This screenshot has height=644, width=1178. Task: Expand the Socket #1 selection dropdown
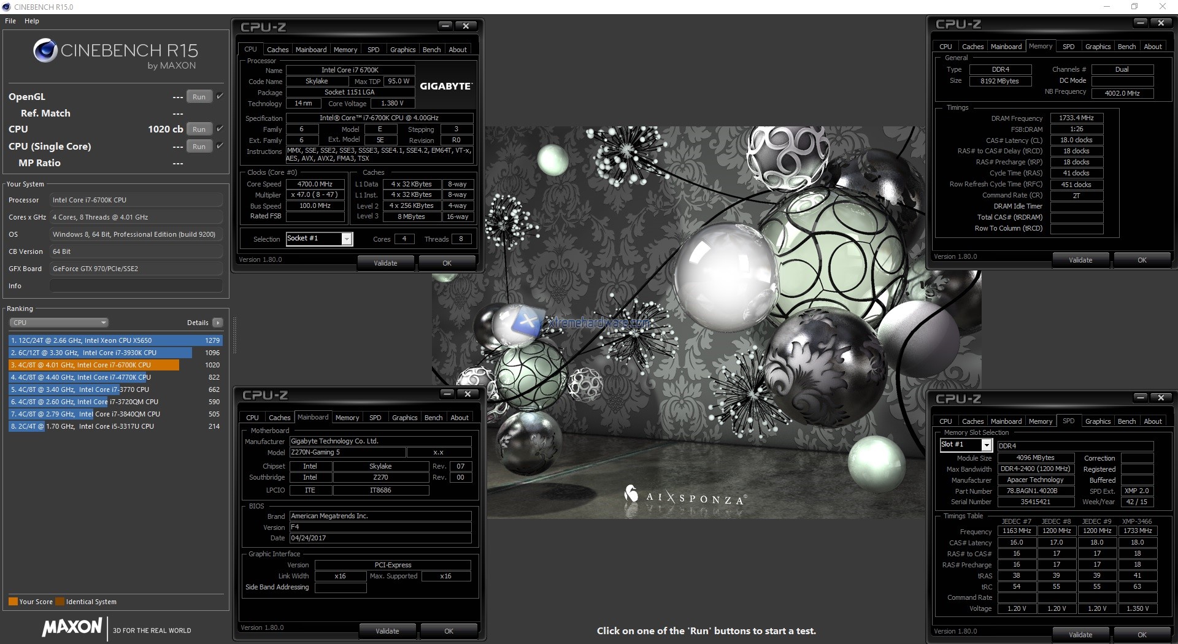pyautogui.click(x=347, y=239)
